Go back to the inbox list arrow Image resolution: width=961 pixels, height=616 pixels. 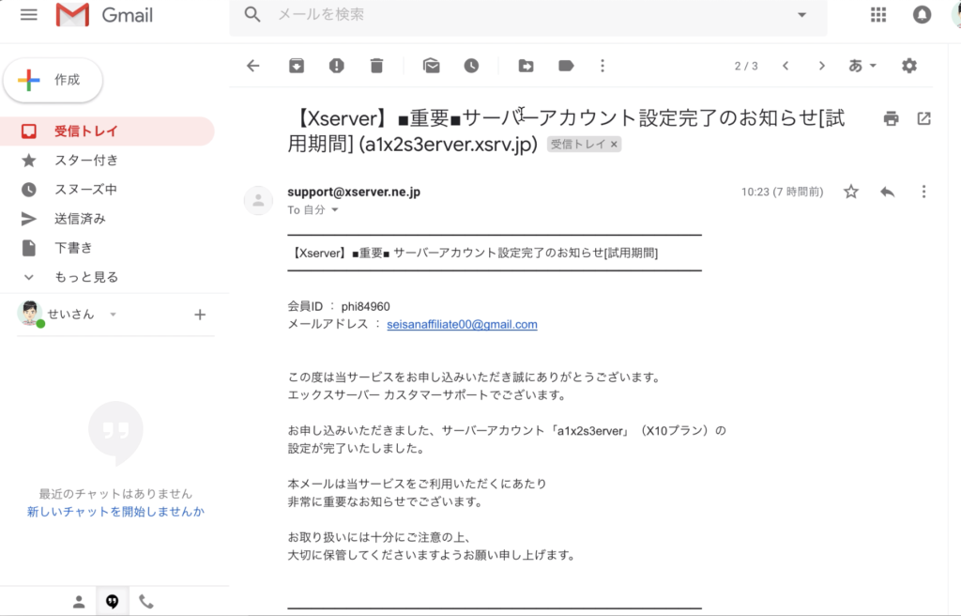pos(252,66)
